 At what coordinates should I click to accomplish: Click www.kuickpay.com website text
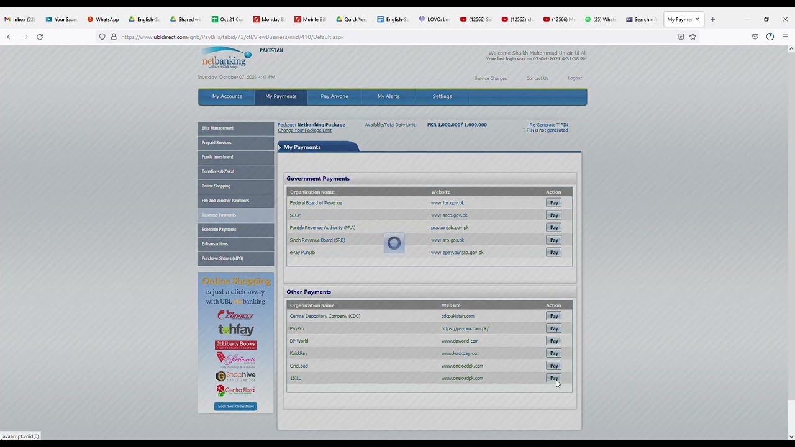tap(460, 353)
